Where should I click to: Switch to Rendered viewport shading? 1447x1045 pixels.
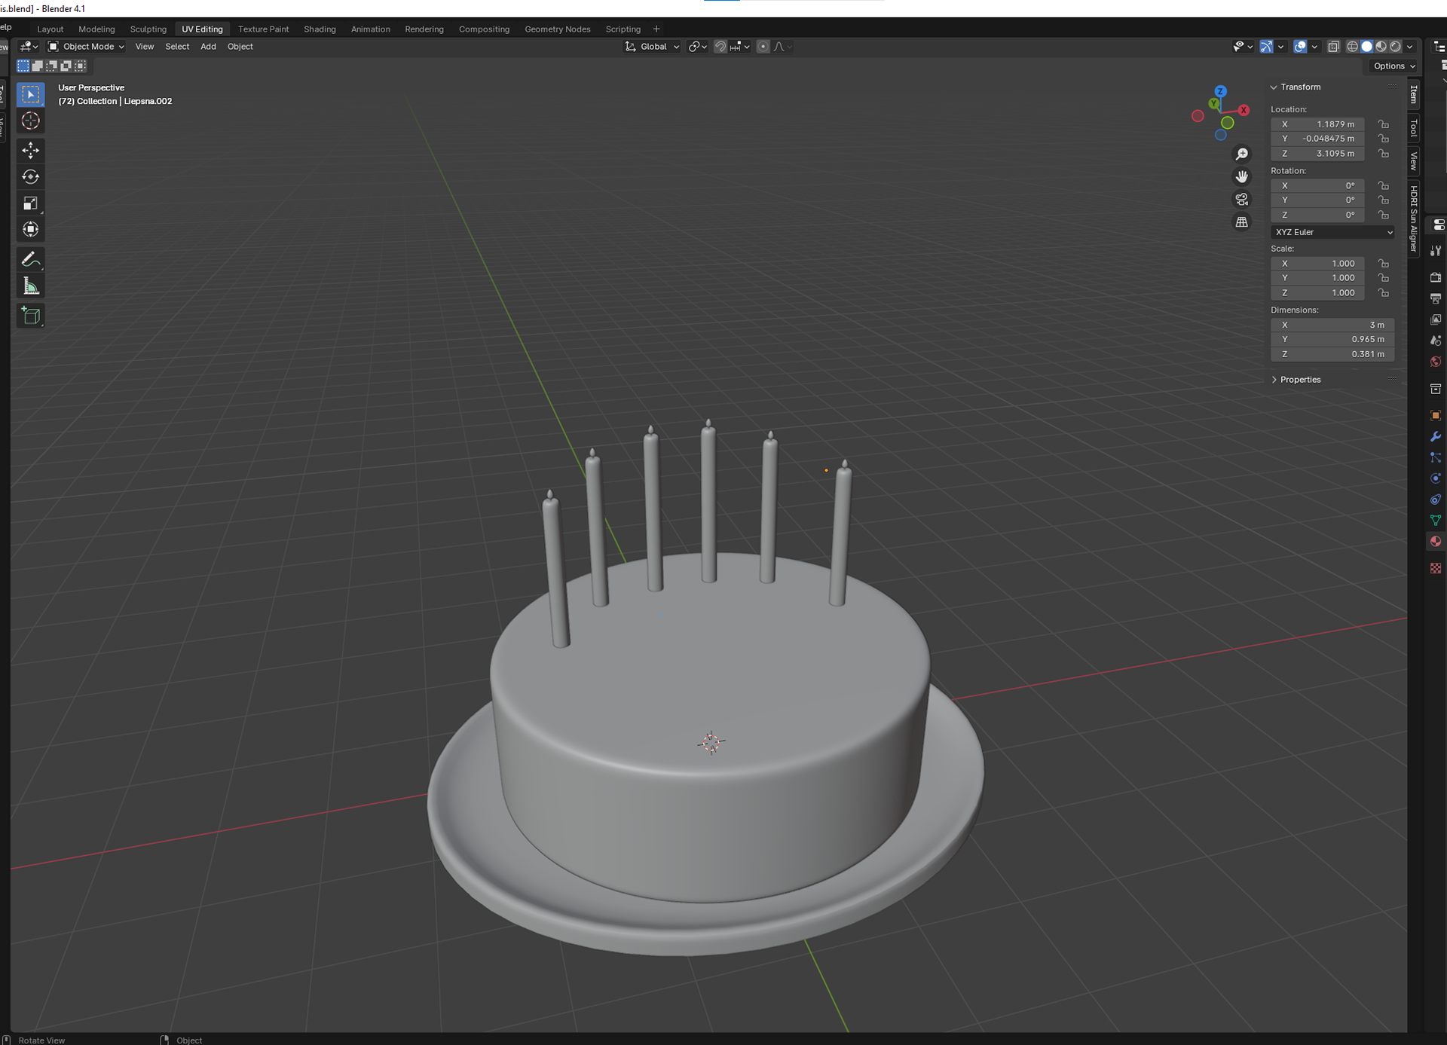pyautogui.click(x=1395, y=47)
